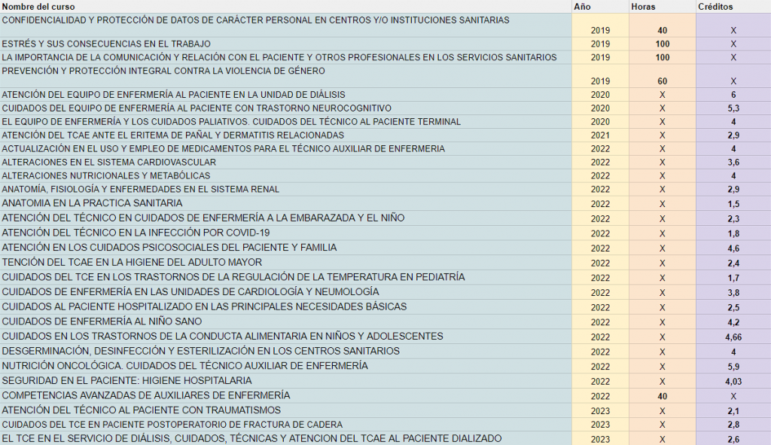This screenshot has height=445, width=771.
Task: Click the "ATENCIÓN DEL TÉCNICO EN LA INFECCIÓN POR COVID-19" cell
Action: pos(136,233)
